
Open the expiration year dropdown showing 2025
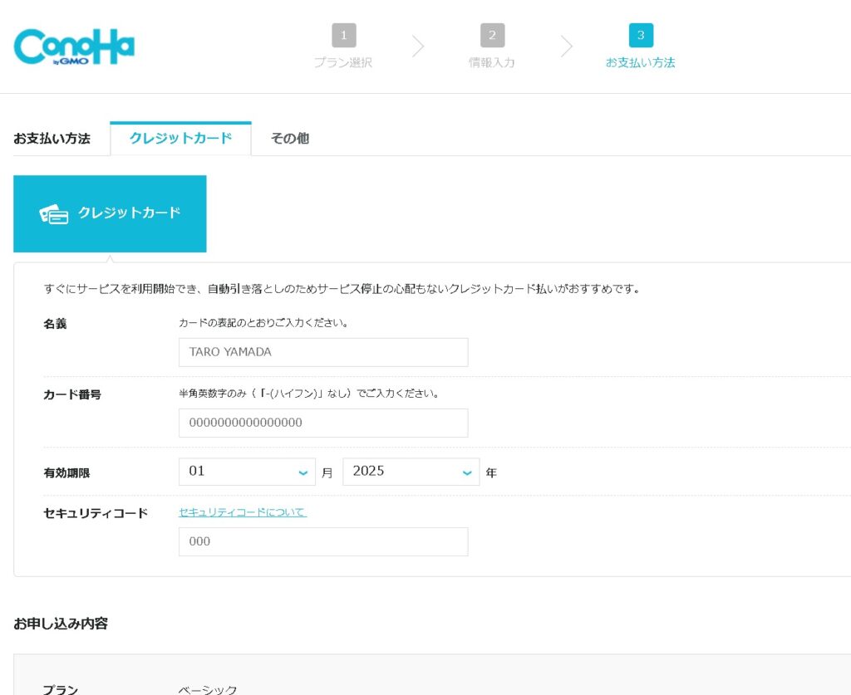click(x=411, y=472)
